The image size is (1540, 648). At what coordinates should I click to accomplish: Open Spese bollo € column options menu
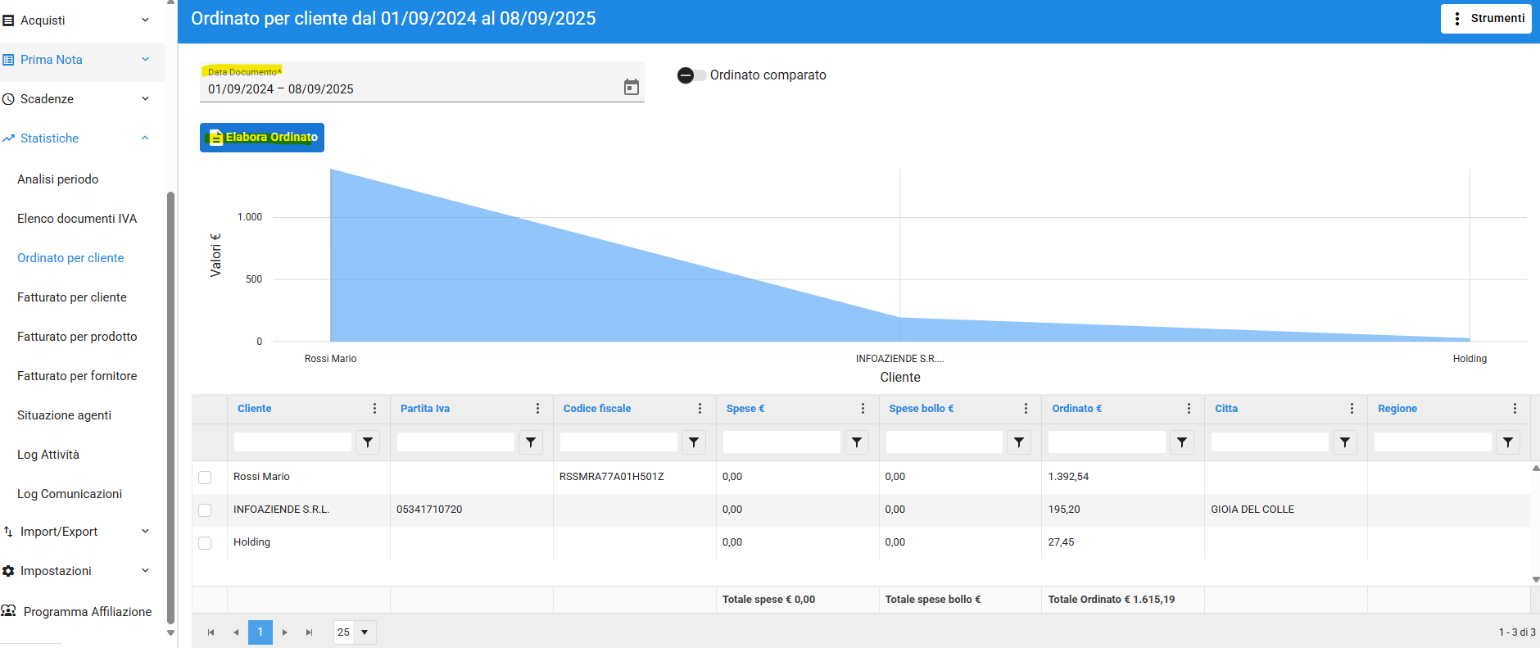coord(1026,409)
